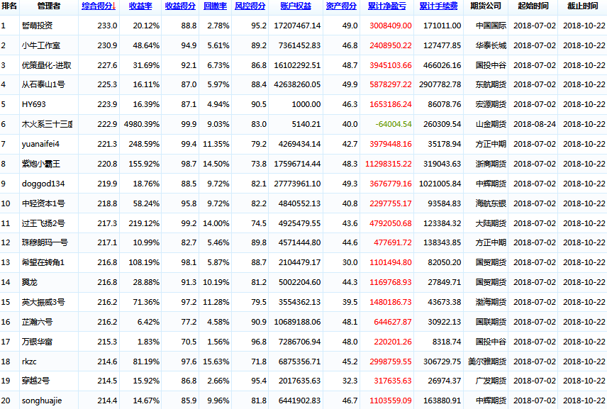Select manager 穿越2号
This screenshot has width=607, height=409.
pyautogui.click(x=35, y=381)
